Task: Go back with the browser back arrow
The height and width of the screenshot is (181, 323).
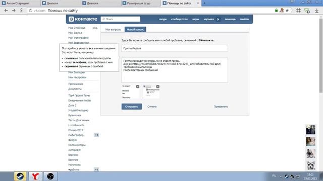Action: pos(6,11)
